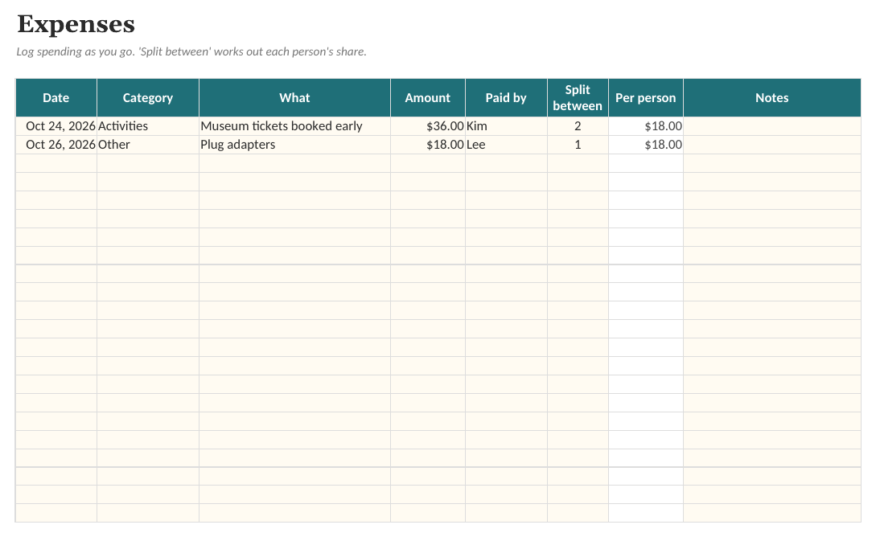Click the Amount column header
The image size is (876, 537).
(x=428, y=98)
